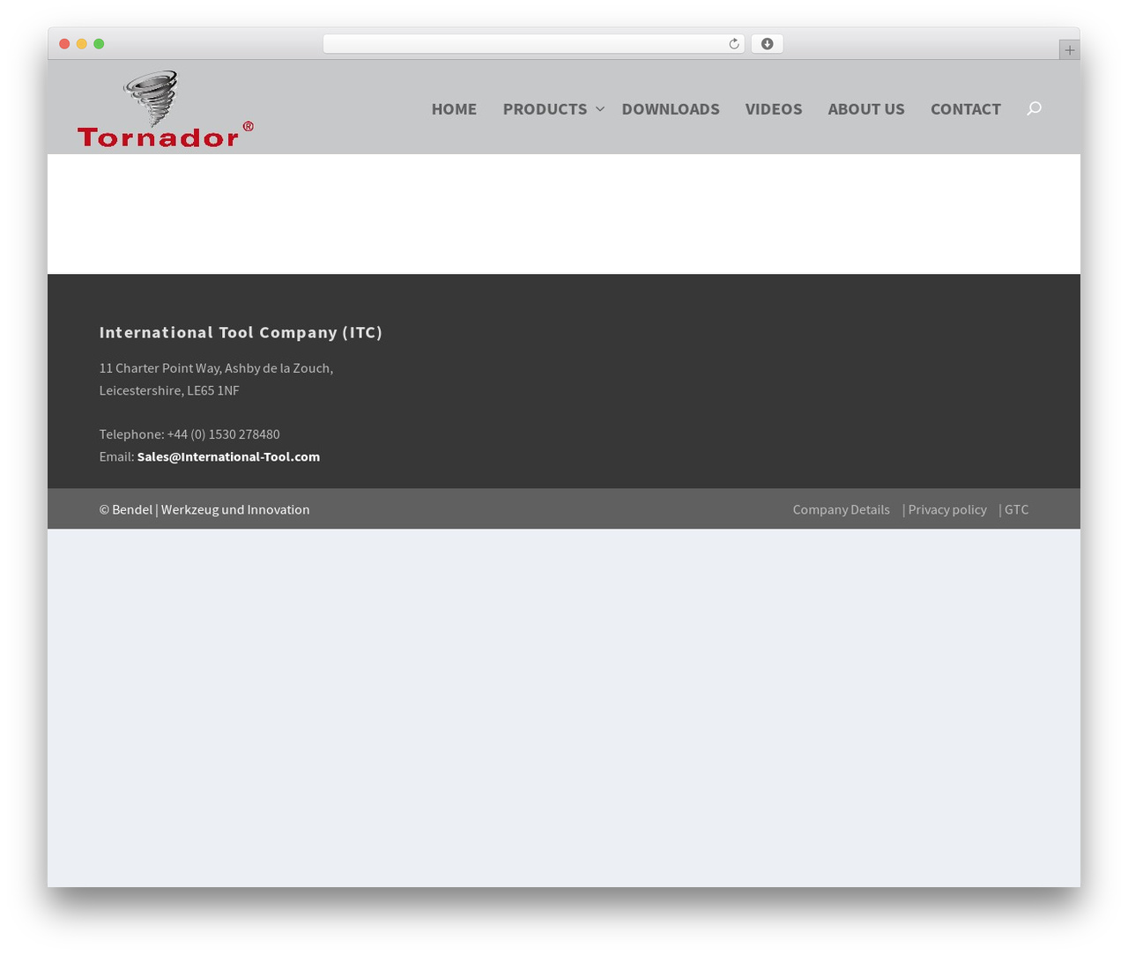This screenshot has height=955, width=1128.
Task: Click the red close window button
Action: (x=64, y=44)
